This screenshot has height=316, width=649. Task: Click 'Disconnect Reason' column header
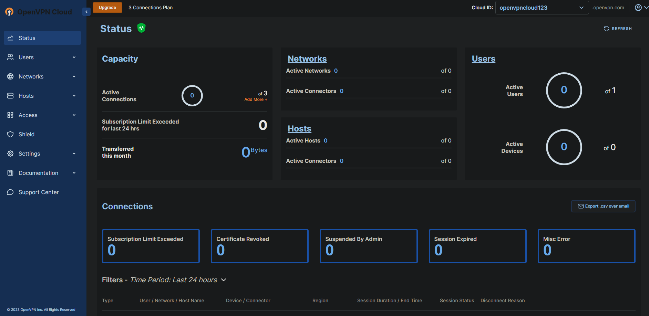[x=503, y=301]
